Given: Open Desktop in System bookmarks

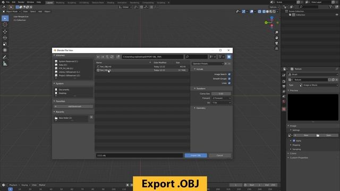Looking at the screenshot, I should pyautogui.click(x=63, y=93).
